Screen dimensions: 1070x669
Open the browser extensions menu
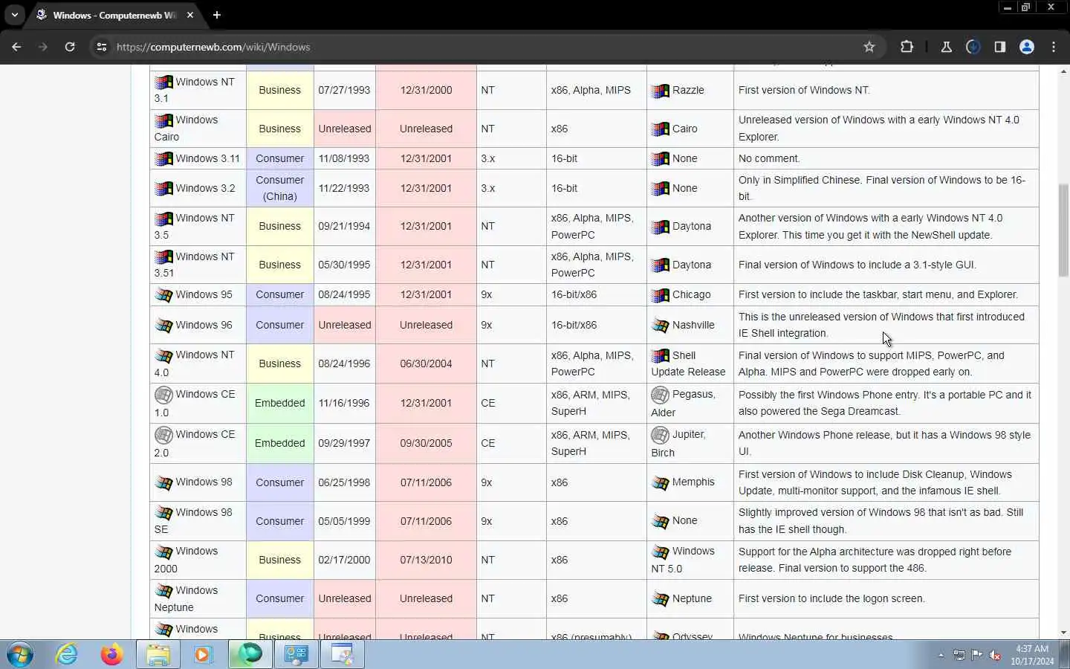(907, 47)
